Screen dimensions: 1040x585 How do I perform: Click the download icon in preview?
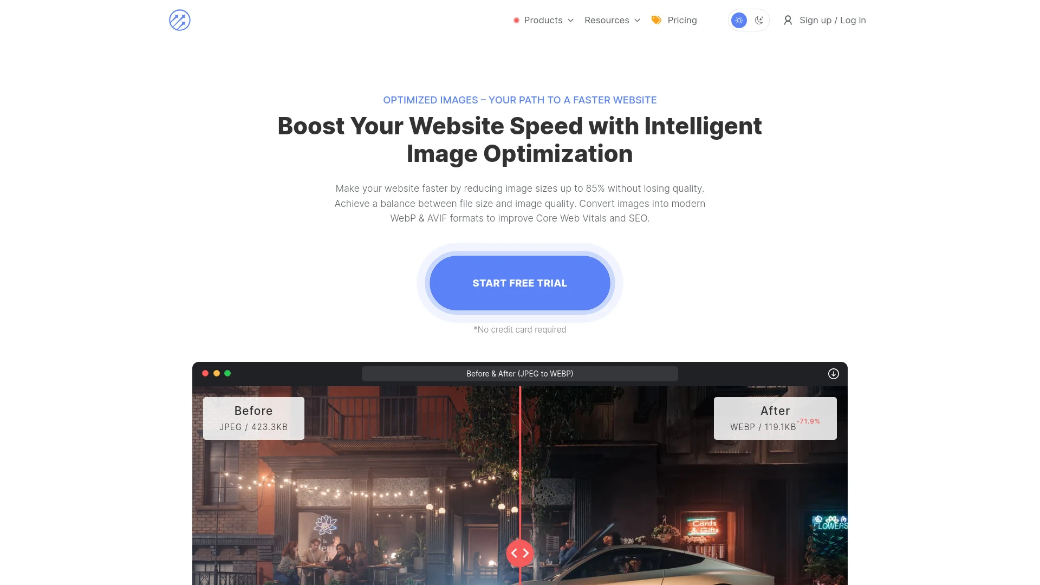834,374
